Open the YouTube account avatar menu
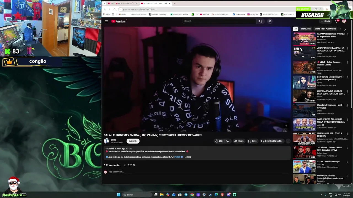This screenshot has width=353, height=198. coord(344,21)
